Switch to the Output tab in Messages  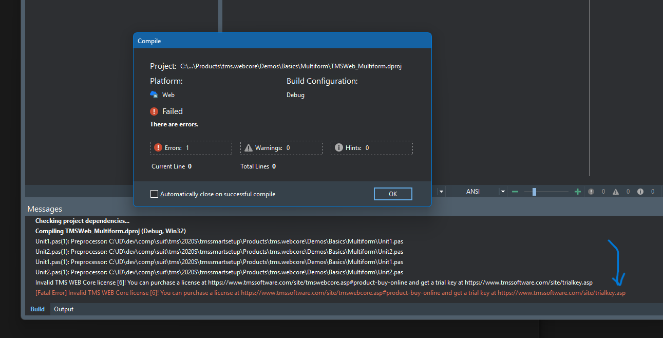(64, 309)
